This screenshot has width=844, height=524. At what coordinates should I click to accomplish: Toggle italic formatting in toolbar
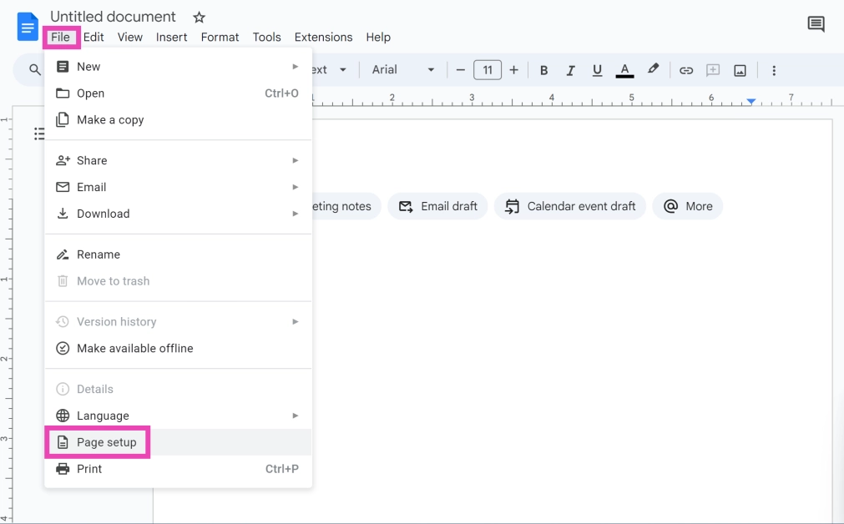(571, 70)
